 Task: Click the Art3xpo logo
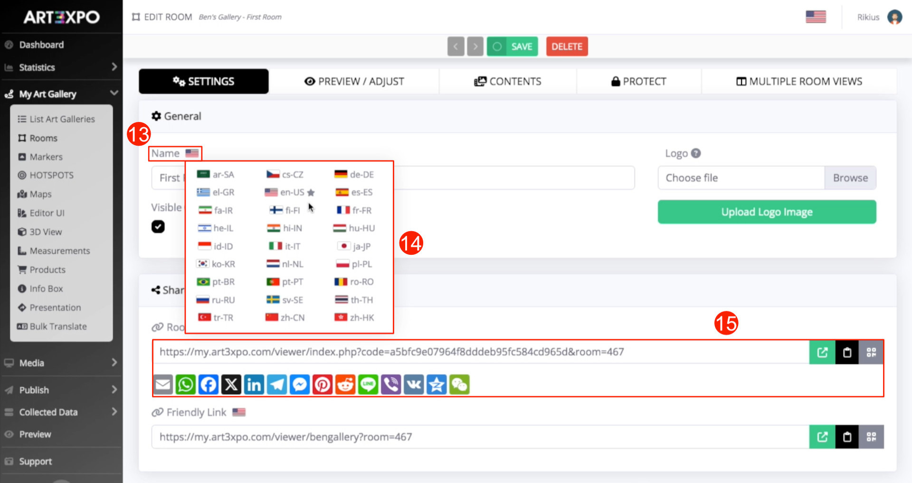(61, 17)
